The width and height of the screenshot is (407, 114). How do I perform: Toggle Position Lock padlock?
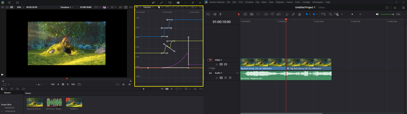click(x=300, y=14)
